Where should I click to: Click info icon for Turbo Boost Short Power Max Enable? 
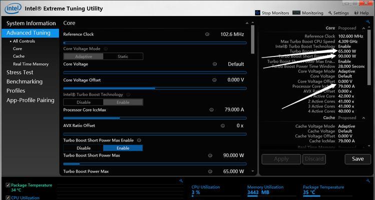[139, 140]
